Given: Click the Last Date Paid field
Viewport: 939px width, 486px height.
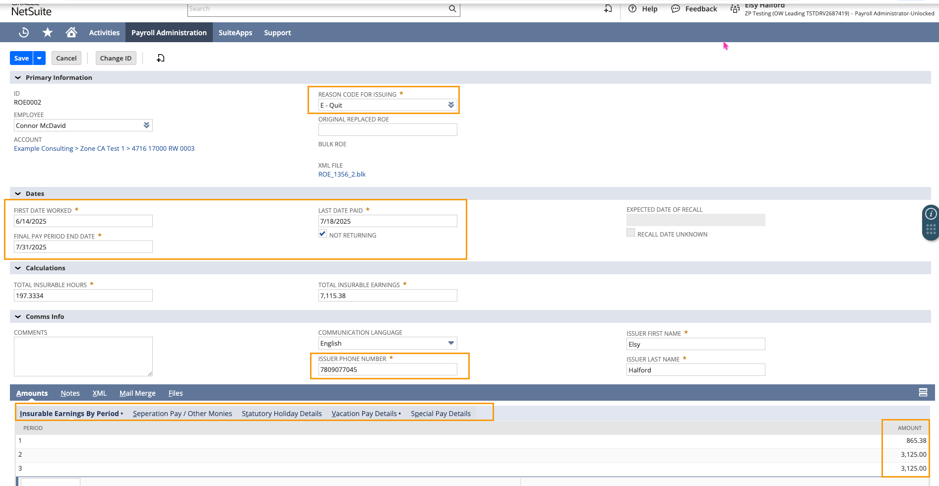Looking at the screenshot, I should point(387,221).
